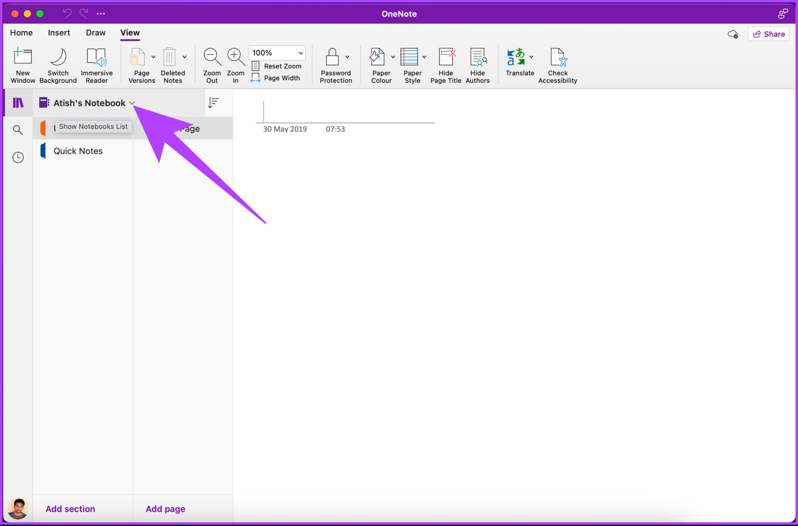Select the Switch Background tool
798x526 pixels.
tap(58, 64)
